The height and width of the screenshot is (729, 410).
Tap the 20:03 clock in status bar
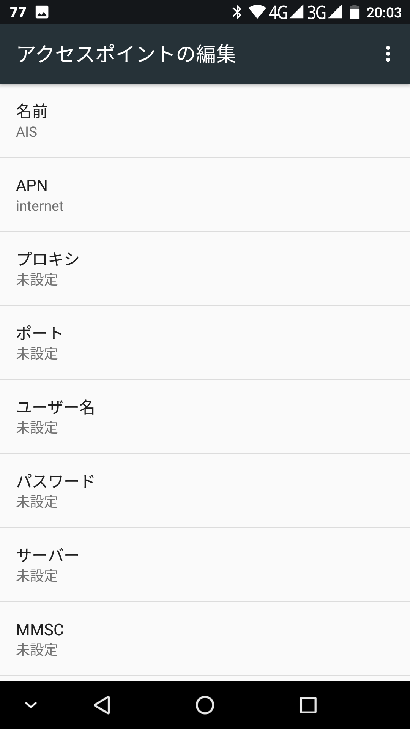click(x=384, y=13)
